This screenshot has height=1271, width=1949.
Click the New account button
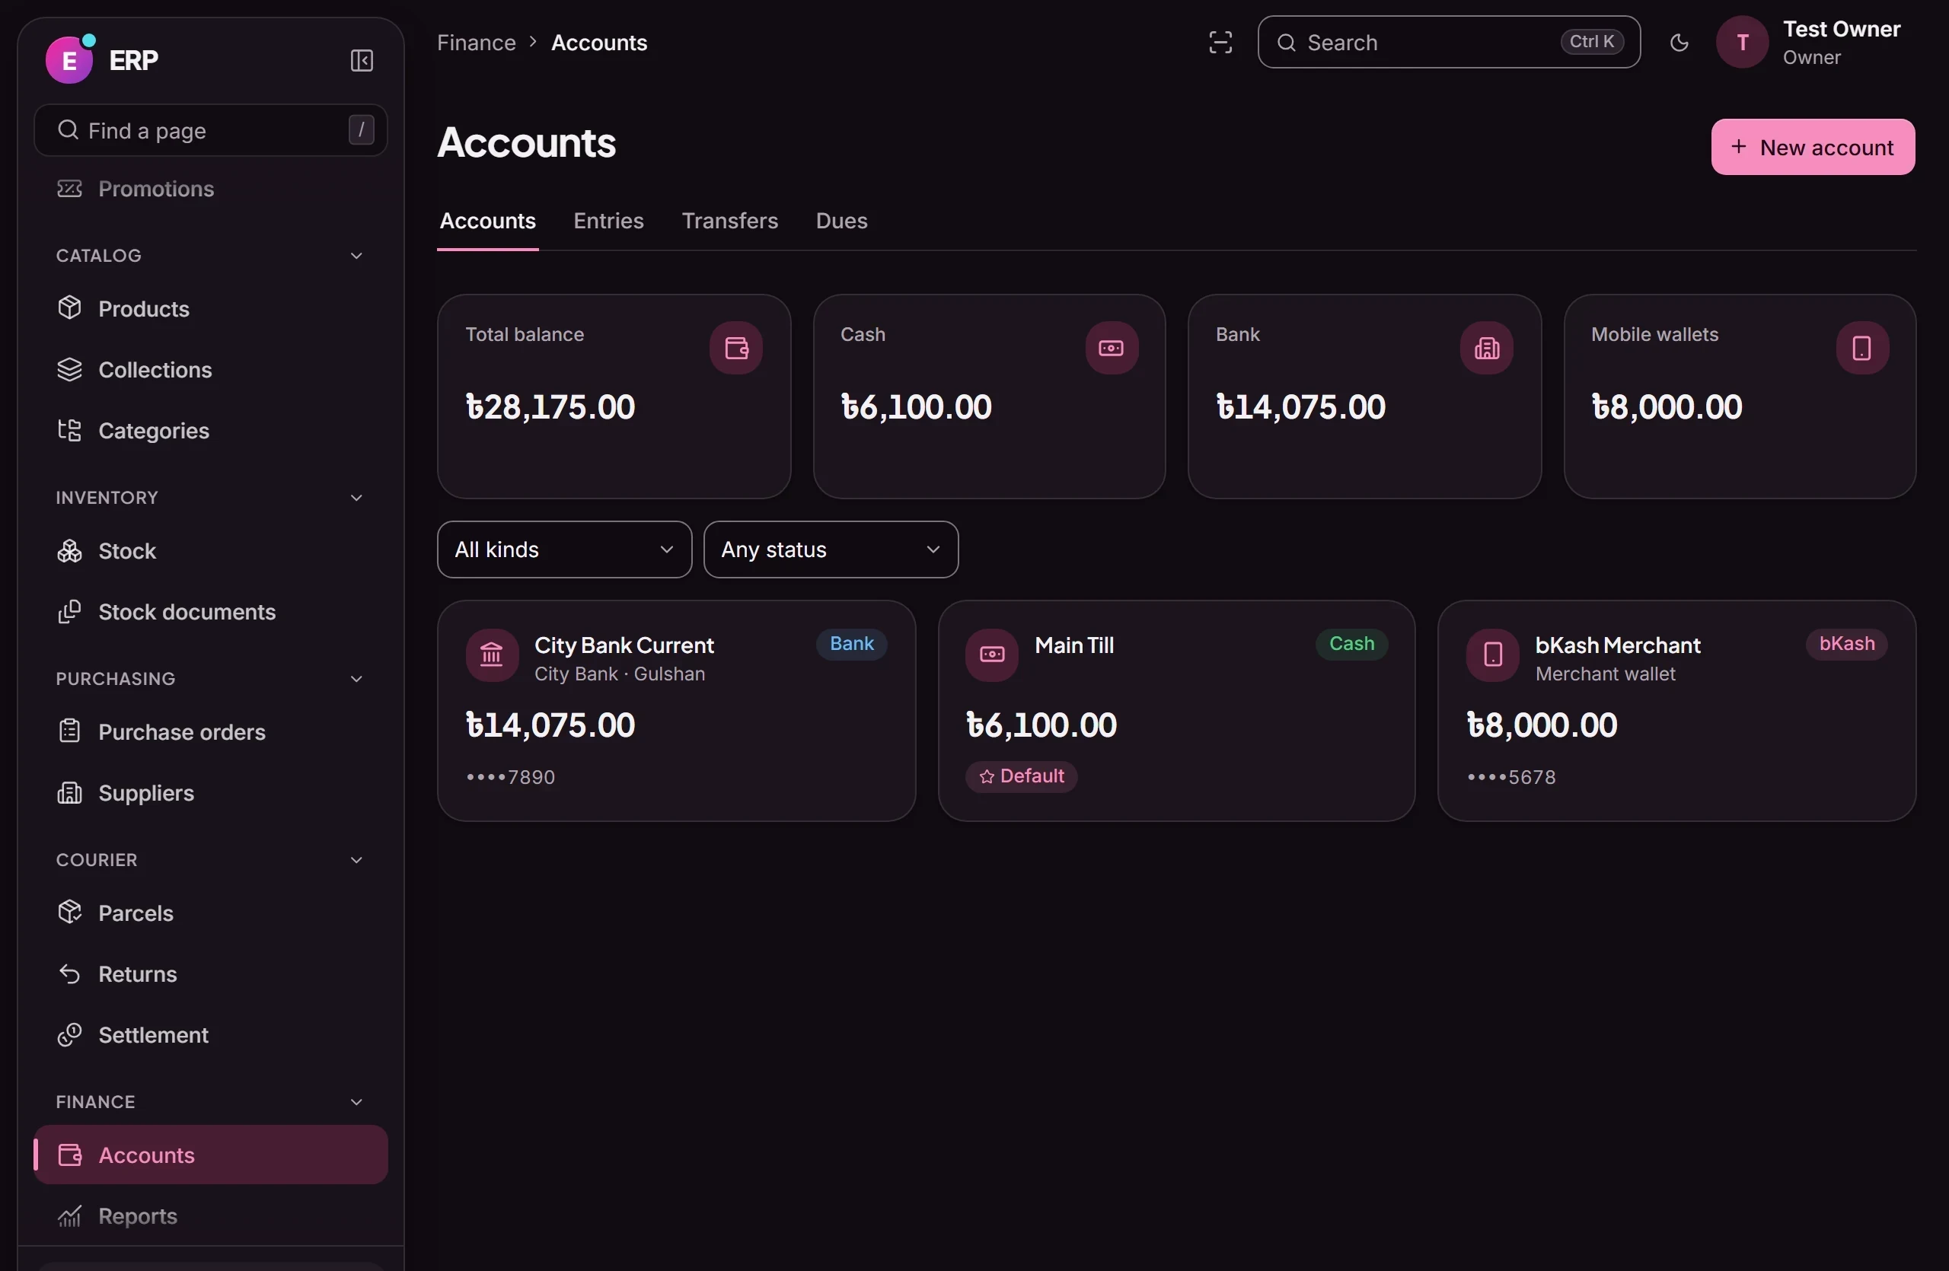[1812, 148]
